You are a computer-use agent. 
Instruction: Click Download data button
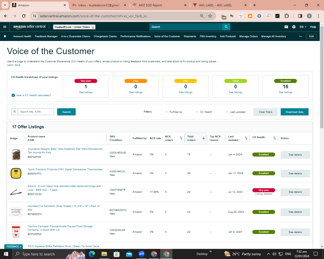coord(295,112)
